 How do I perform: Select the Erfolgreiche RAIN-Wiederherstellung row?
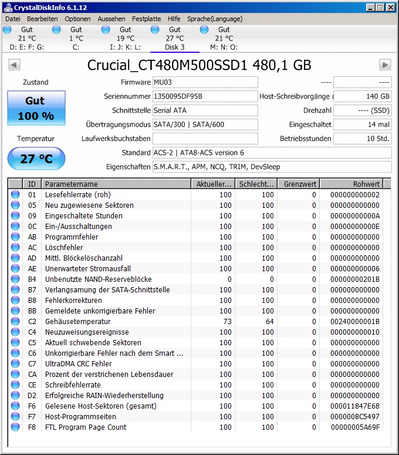click(196, 395)
